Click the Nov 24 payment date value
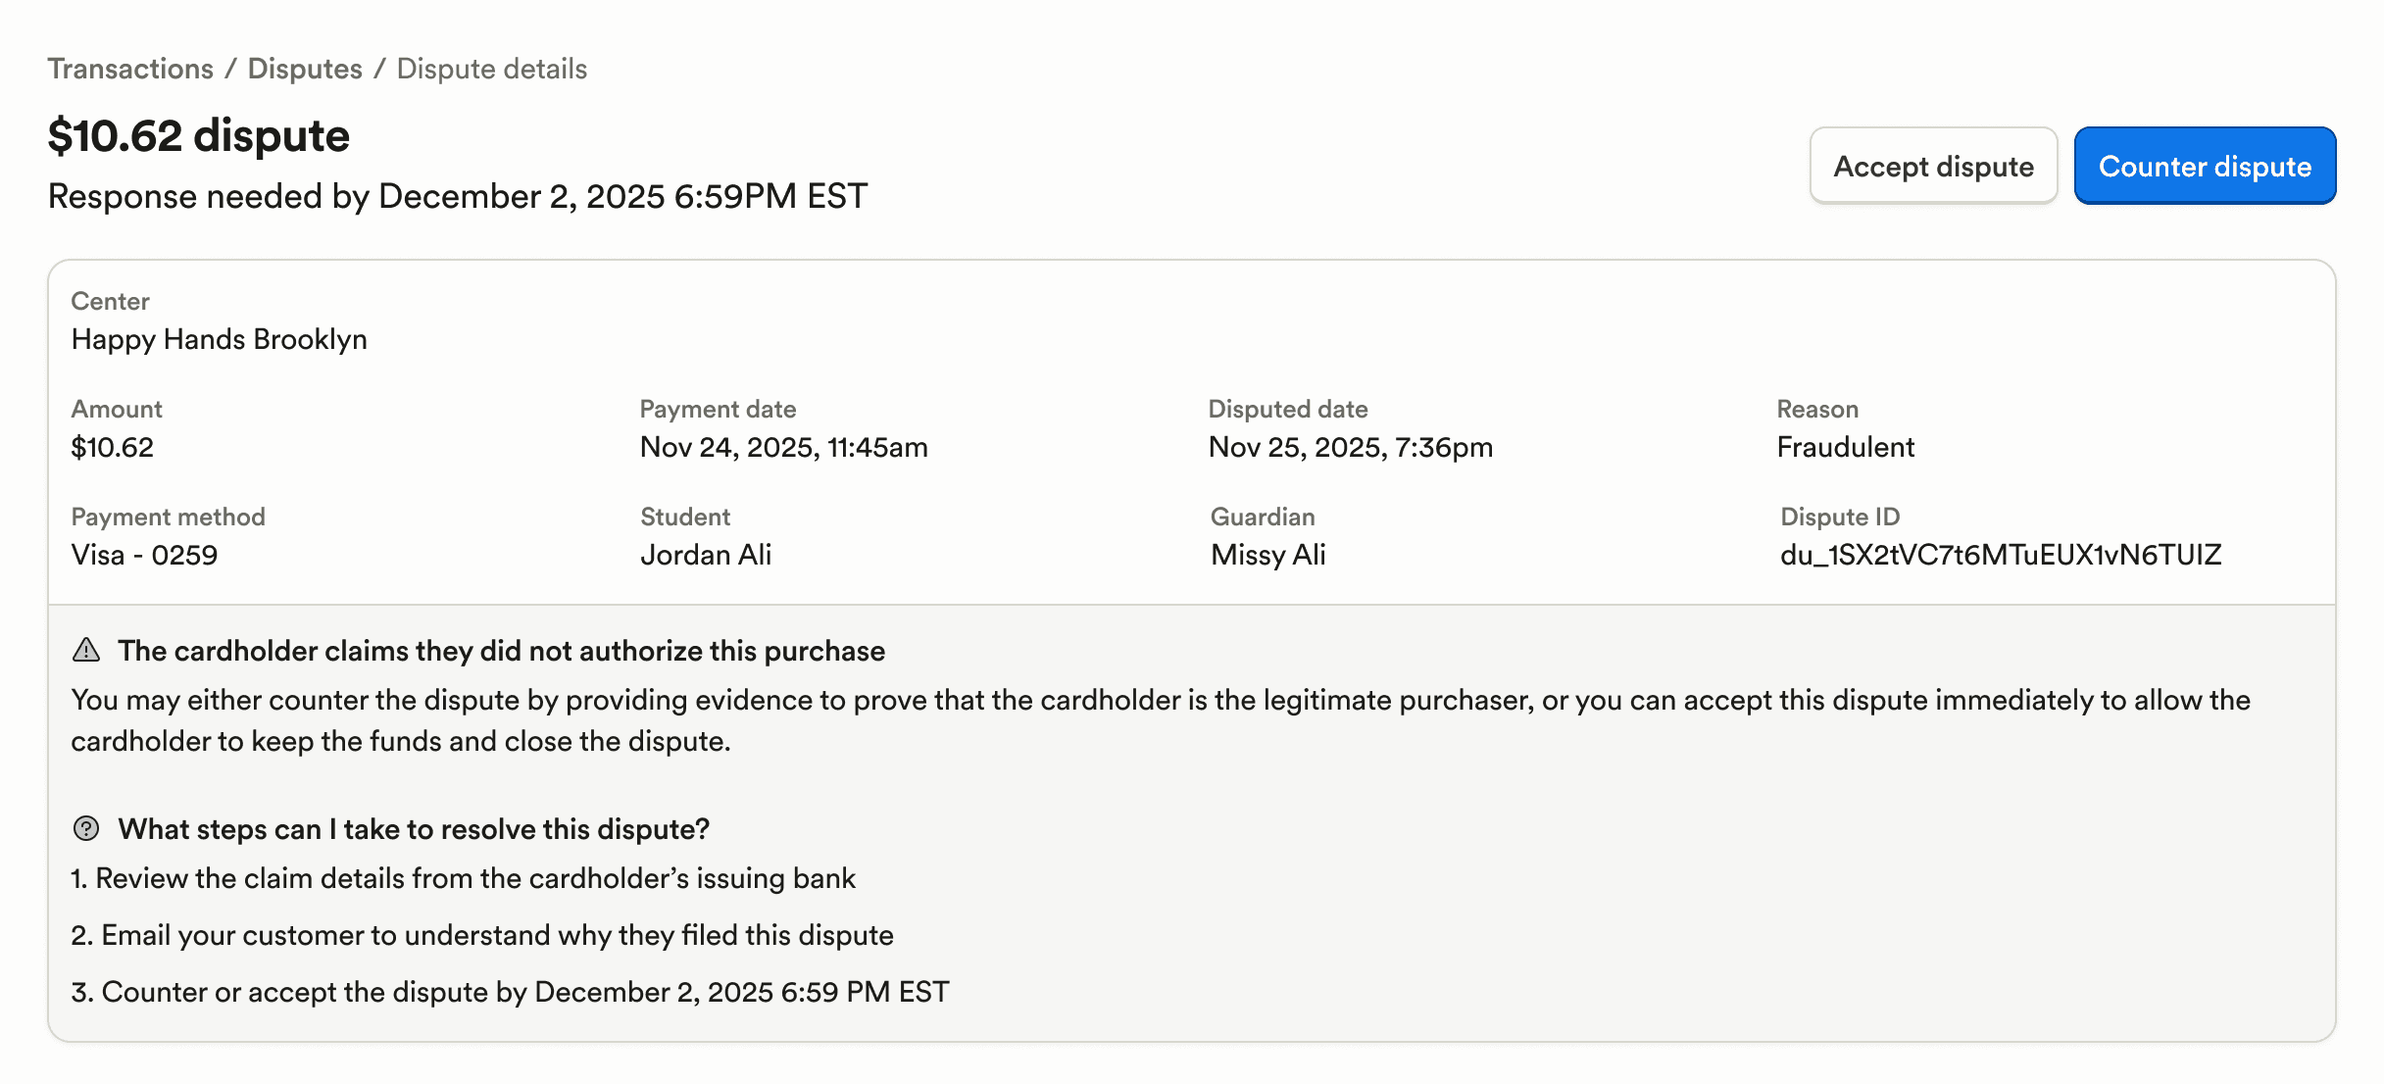This screenshot has width=2384, height=1084. click(x=783, y=447)
